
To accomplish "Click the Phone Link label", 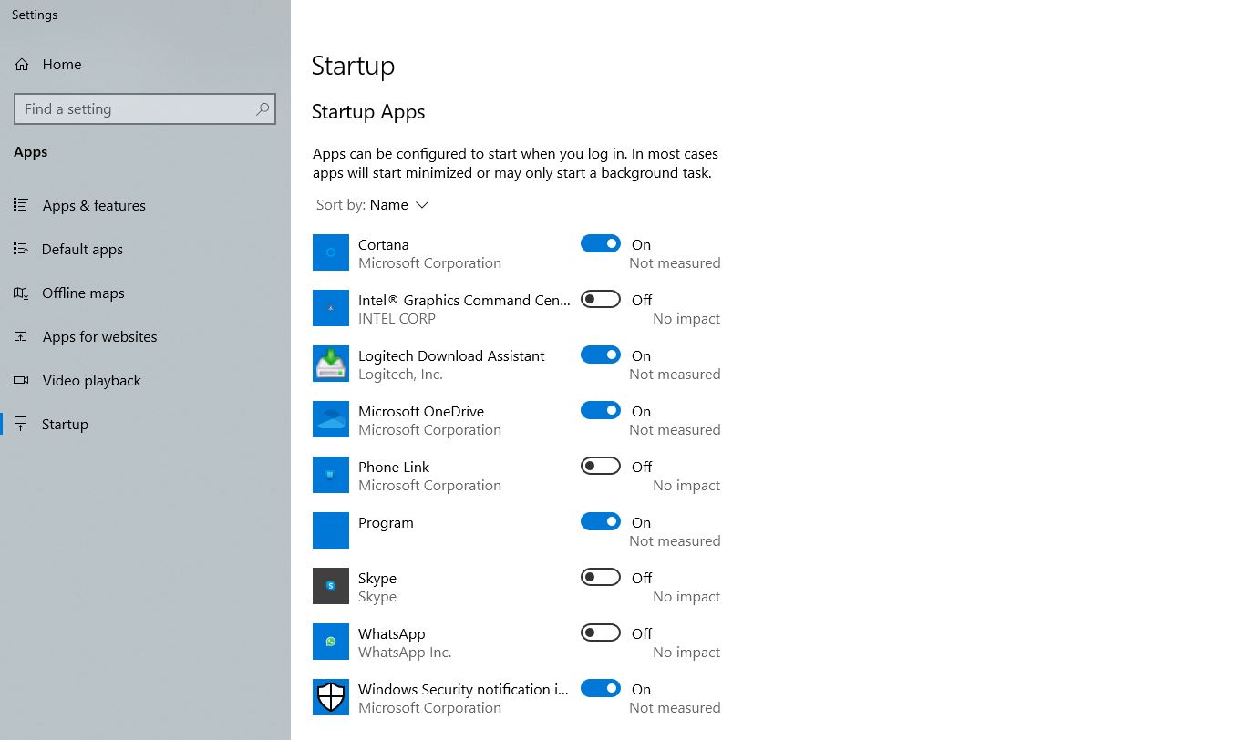I will tap(394, 467).
